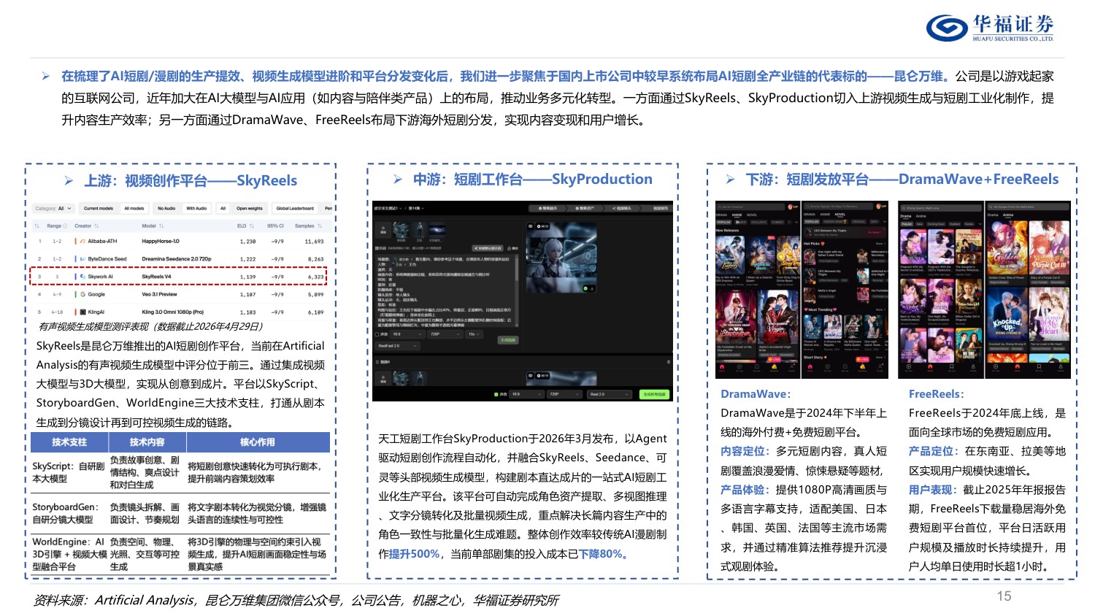Switch to Anime tab under Wrong Sperm search

[x=921, y=216]
